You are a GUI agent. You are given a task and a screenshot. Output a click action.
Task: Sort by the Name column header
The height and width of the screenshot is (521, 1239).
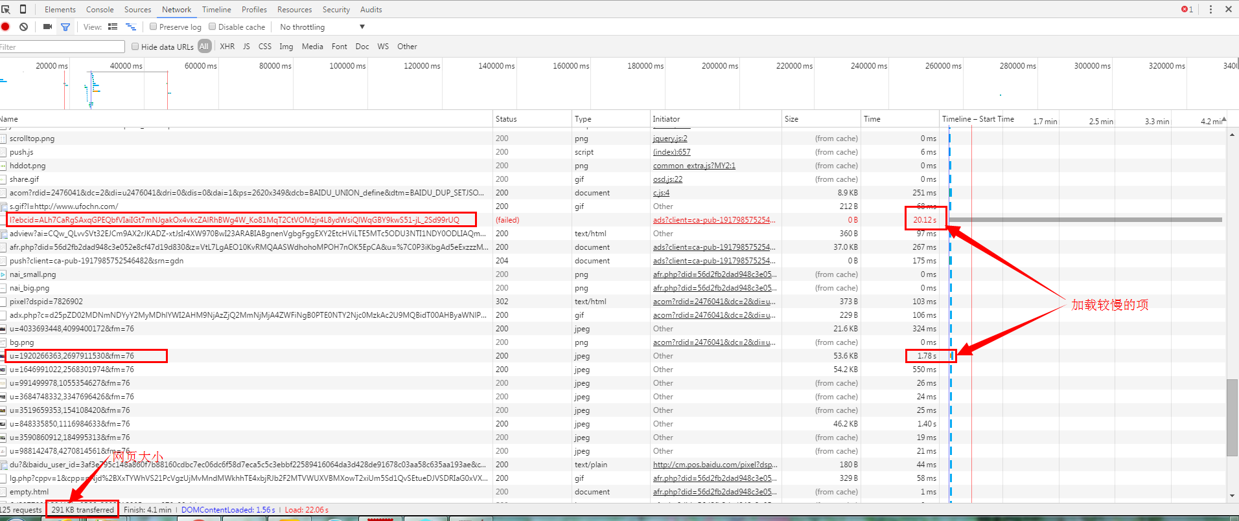[x=246, y=119]
